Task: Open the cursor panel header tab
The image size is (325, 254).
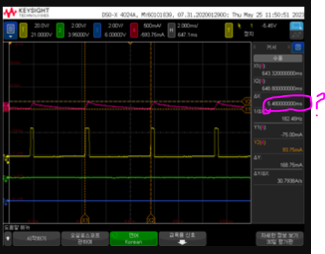Action: 272,47
